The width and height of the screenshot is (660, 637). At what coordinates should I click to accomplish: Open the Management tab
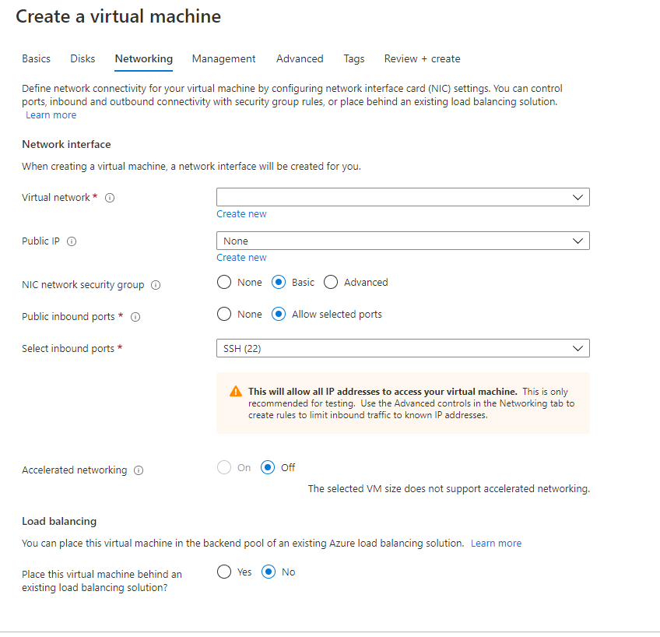[x=223, y=58]
